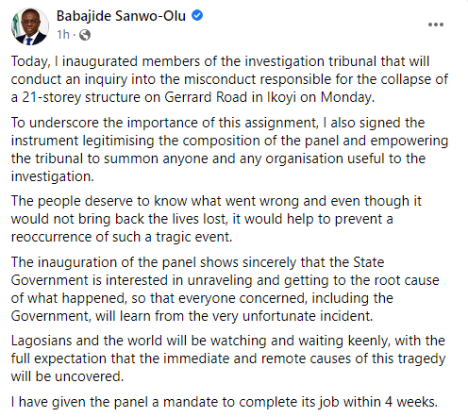The height and width of the screenshot is (417, 468).
Task: Open the post via the 1h timestamp
Action: coord(63,35)
